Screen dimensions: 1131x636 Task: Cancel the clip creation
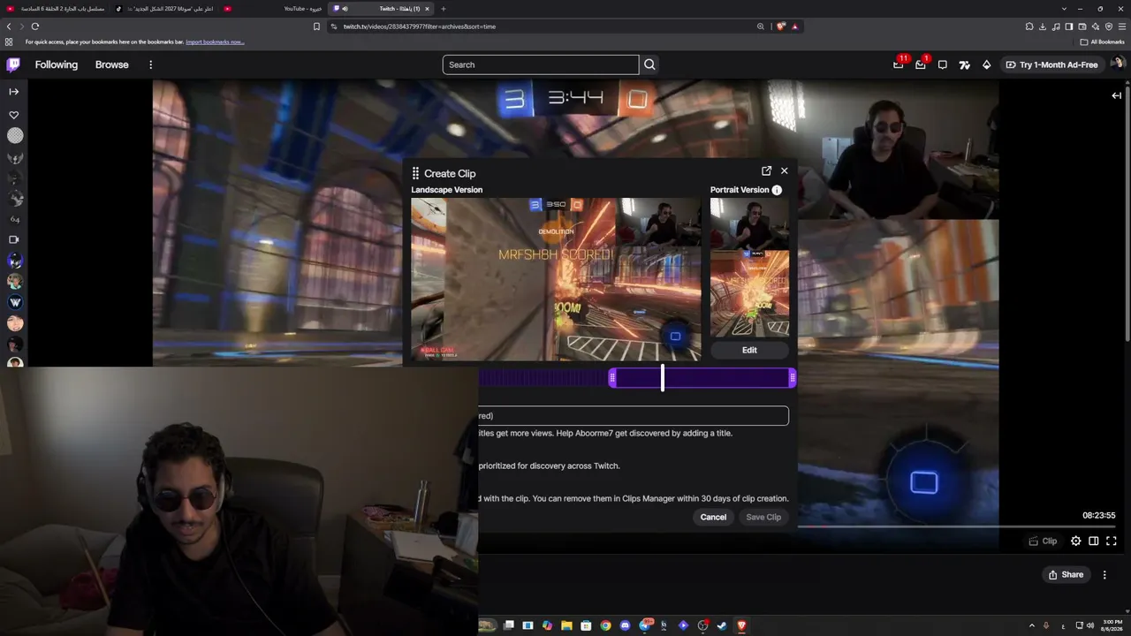click(713, 517)
